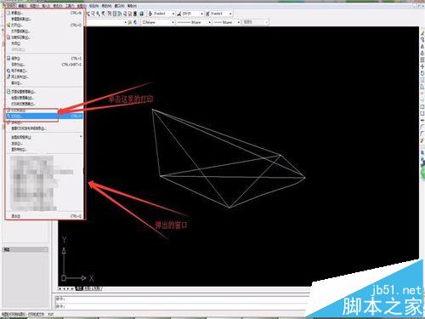Open the 编辑 menu in menu bar
This screenshot has height=319, width=425.
22,6
